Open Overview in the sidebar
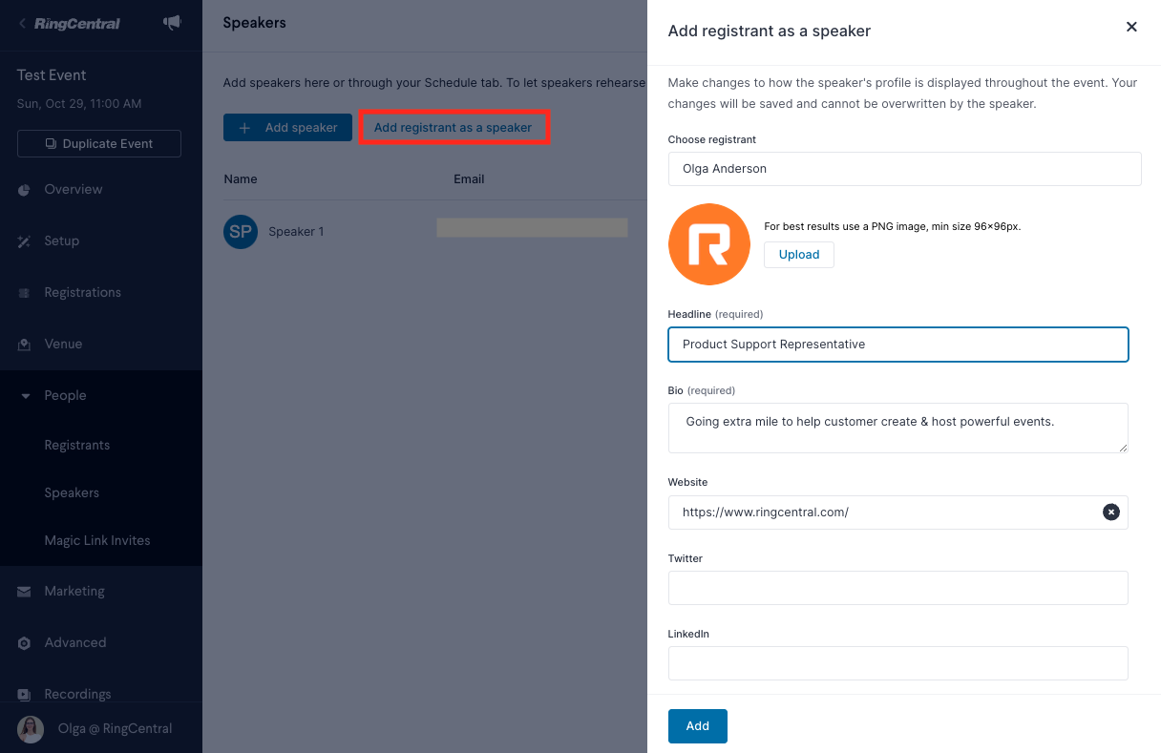1161x753 pixels. click(73, 189)
